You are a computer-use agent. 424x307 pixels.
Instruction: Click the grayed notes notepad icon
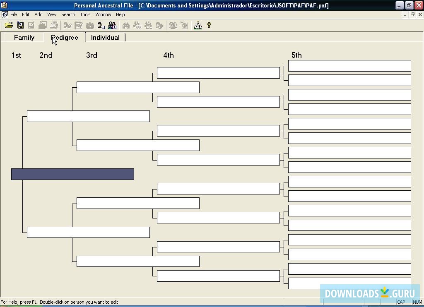pyautogui.click(x=78, y=25)
